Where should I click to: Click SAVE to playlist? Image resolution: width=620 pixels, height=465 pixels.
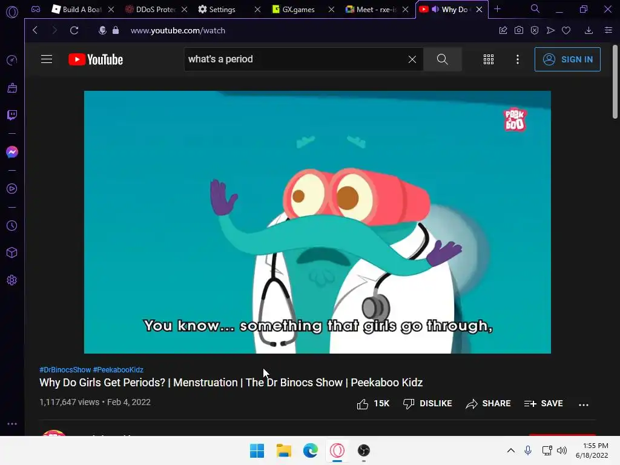pyautogui.click(x=543, y=404)
